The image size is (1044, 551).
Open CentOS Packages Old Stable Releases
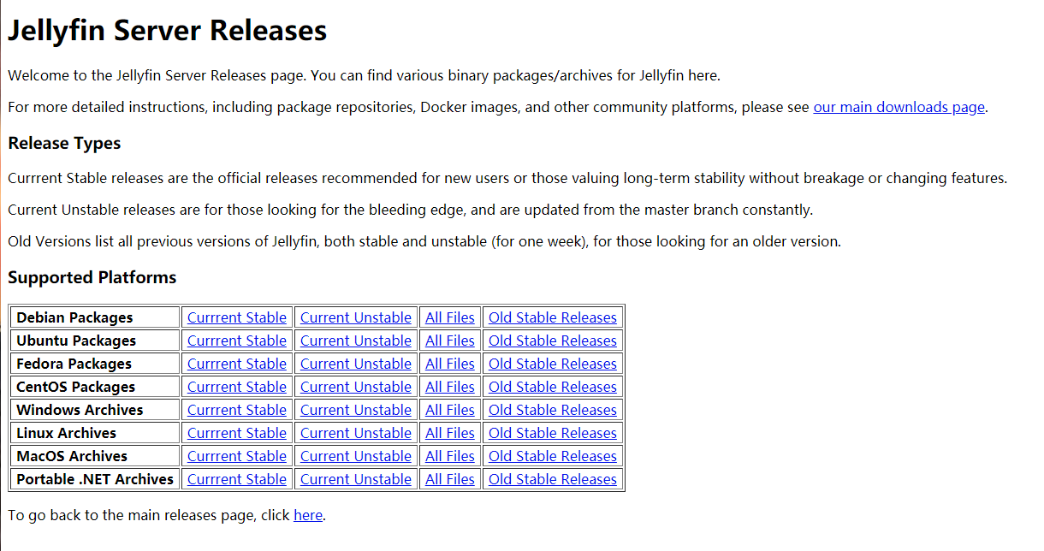(552, 387)
